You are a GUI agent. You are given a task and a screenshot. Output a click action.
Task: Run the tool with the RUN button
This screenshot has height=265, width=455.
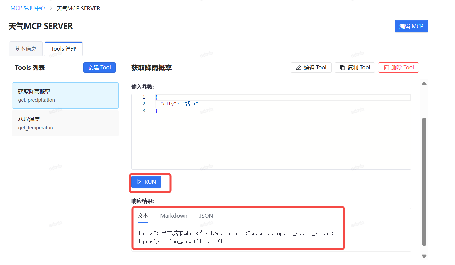tap(146, 182)
